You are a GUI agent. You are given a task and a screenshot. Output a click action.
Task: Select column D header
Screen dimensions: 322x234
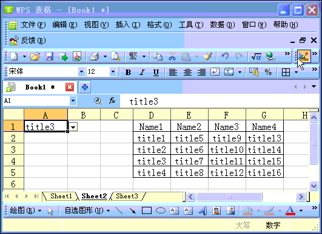click(x=152, y=115)
